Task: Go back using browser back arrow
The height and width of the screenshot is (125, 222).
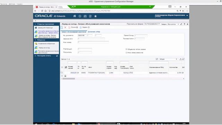Action: pos(35,11)
